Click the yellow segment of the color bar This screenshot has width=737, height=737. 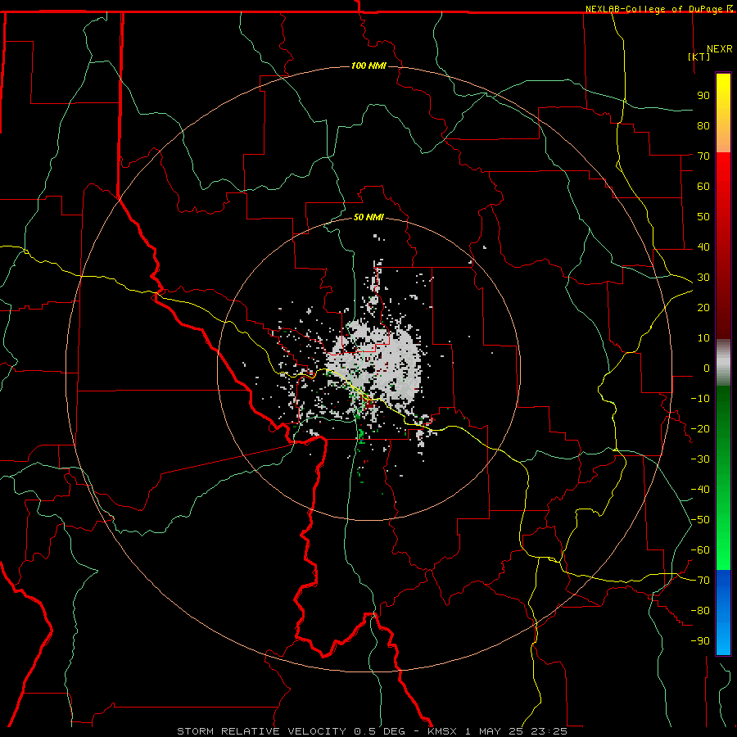pyautogui.click(x=723, y=113)
